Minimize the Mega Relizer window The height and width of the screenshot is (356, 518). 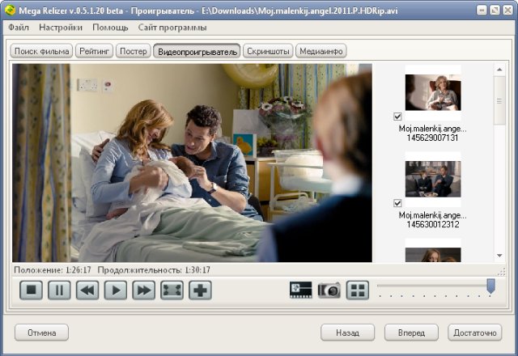pyautogui.click(x=482, y=11)
